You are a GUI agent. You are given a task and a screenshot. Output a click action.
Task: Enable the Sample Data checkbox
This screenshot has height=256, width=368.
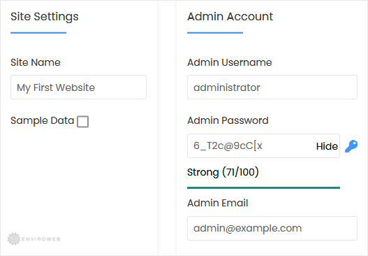pos(83,122)
